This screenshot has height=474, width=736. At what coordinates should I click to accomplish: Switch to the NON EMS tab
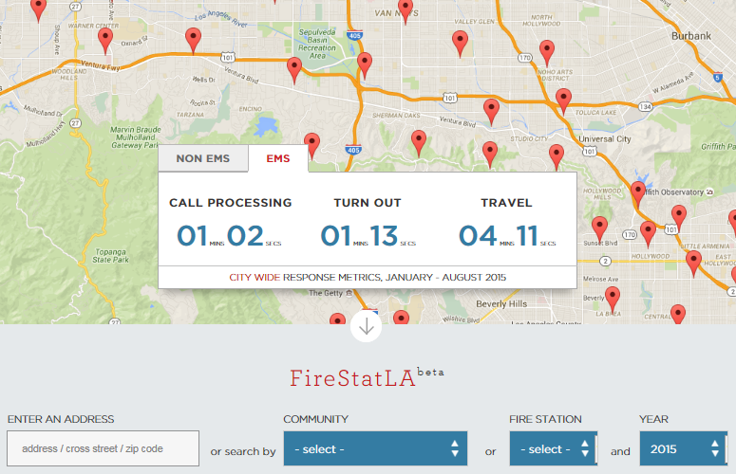pos(203,158)
